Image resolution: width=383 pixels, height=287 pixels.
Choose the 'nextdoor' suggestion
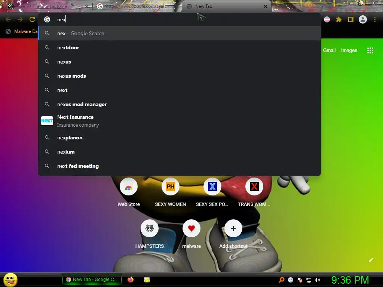(x=180, y=47)
